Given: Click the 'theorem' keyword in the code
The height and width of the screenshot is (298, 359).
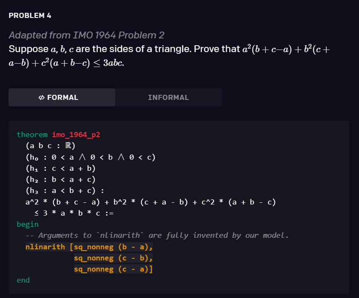Looking at the screenshot, I should tap(32, 134).
